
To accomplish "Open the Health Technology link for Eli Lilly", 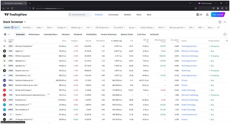I will coord(188,90).
